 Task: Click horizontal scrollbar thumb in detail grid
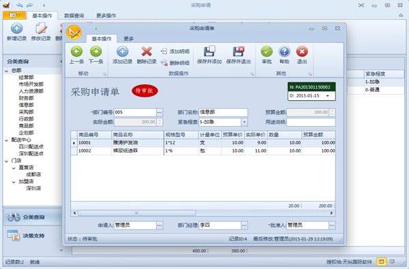(137, 213)
